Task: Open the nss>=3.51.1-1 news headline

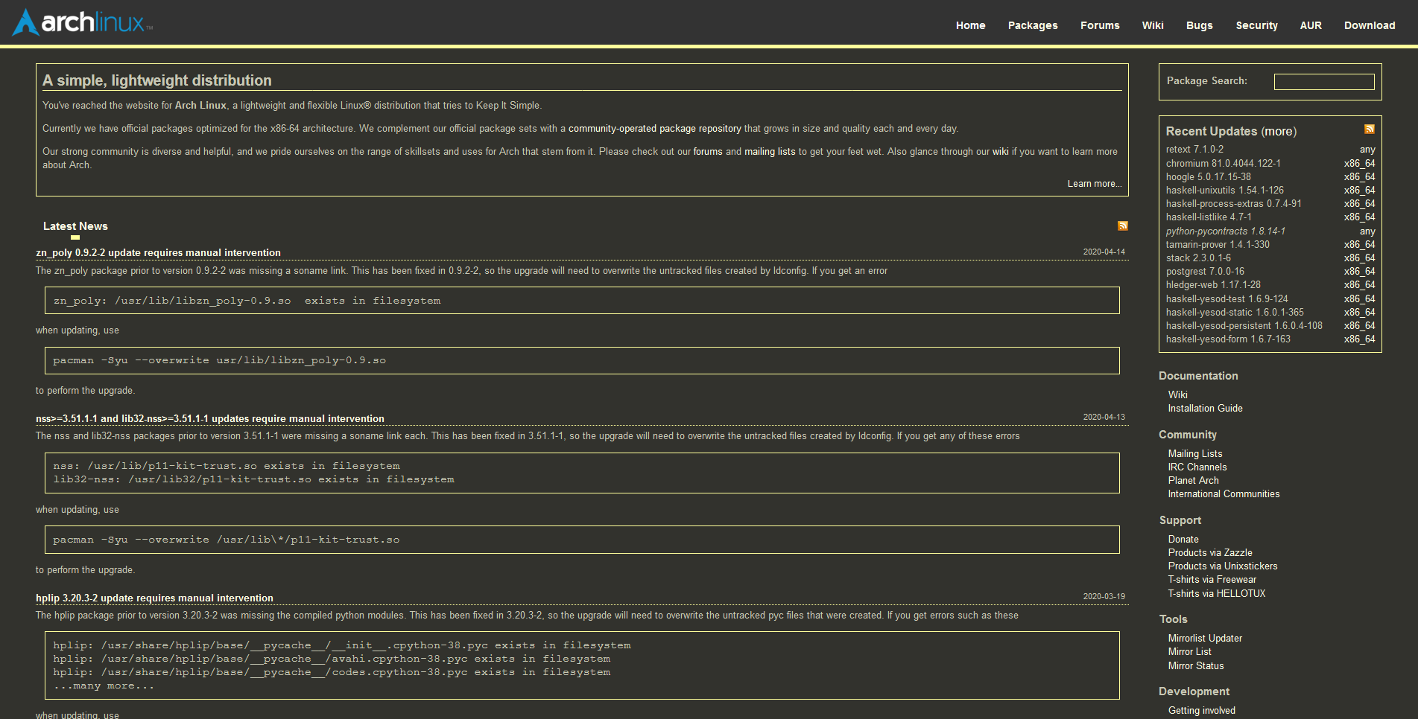Action: 210,419
